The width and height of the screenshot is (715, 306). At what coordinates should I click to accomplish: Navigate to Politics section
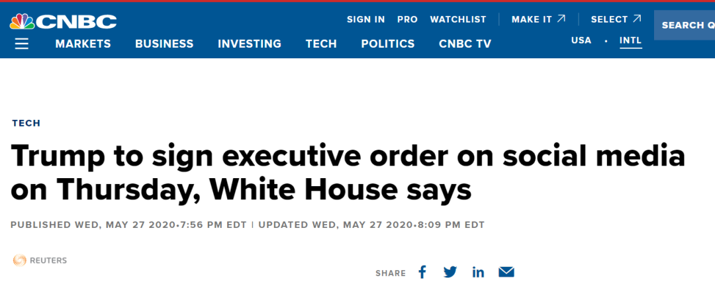click(388, 44)
